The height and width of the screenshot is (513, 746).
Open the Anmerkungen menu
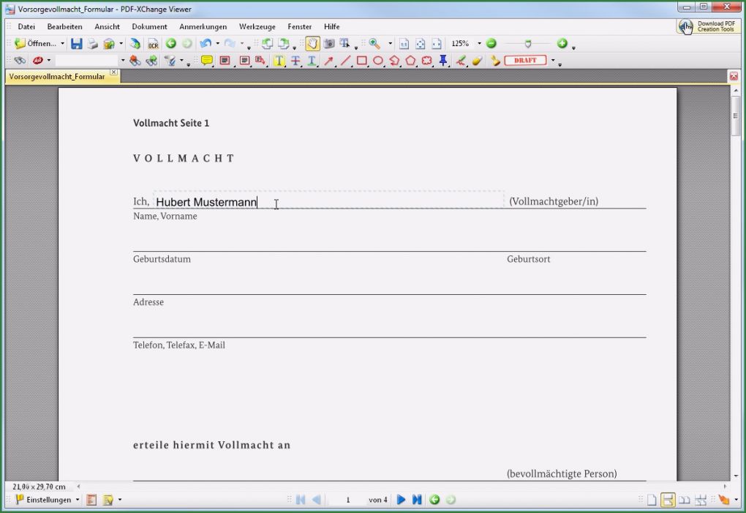click(203, 27)
